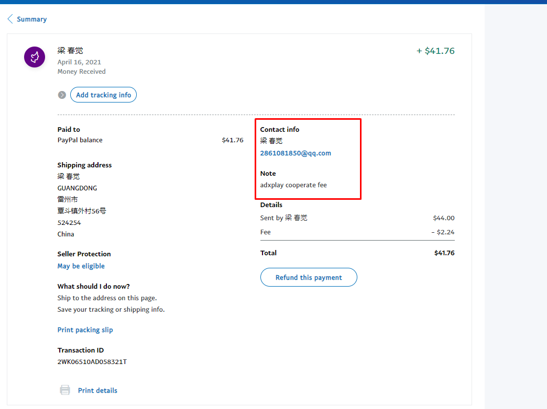
Task: Click the Seller Protection heading
Action: point(84,254)
